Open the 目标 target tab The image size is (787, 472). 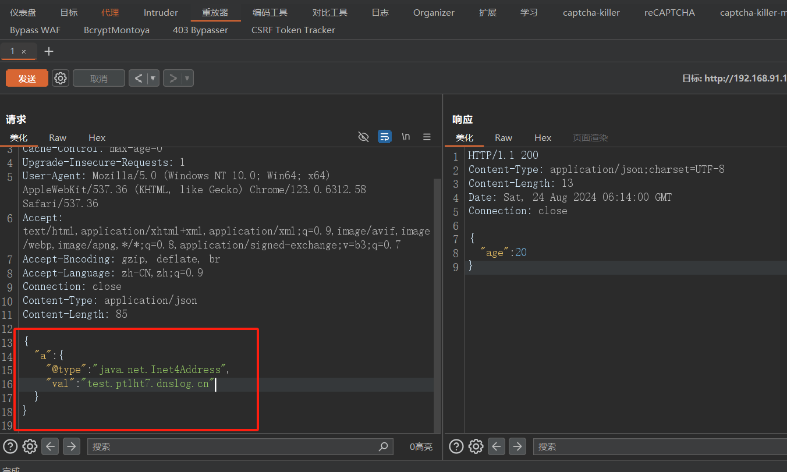coord(69,12)
